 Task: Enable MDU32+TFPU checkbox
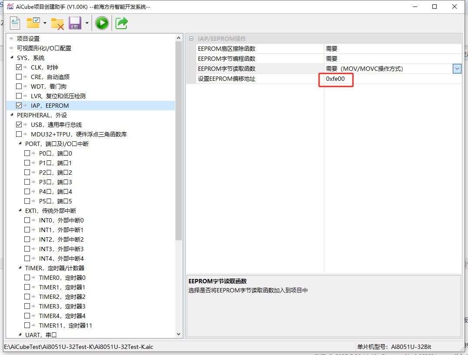point(19,134)
